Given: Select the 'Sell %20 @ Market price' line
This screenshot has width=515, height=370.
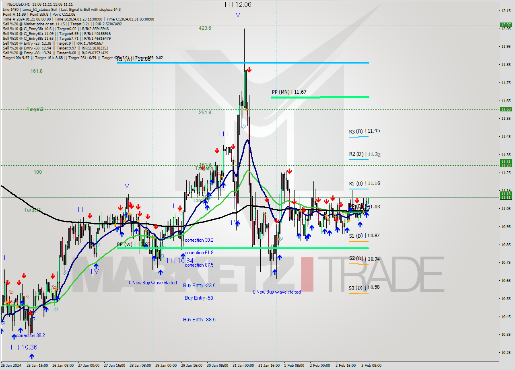Looking at the screenshot, I should click(62, 24).
